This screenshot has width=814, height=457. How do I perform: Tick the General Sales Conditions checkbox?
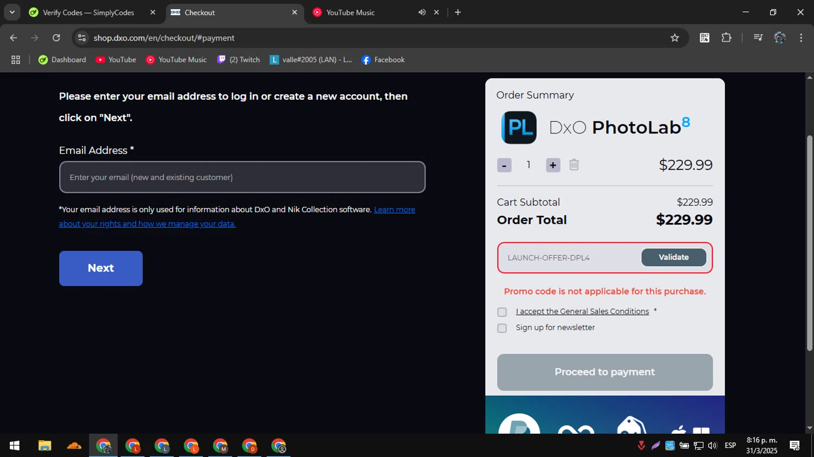pos(502,312)
